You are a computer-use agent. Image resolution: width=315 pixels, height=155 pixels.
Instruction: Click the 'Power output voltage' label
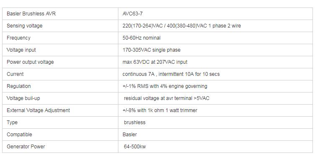click(x=31, y=62)
